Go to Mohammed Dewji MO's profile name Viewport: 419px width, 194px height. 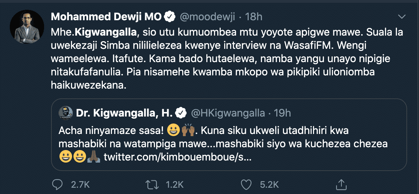[x=106, y=16]
